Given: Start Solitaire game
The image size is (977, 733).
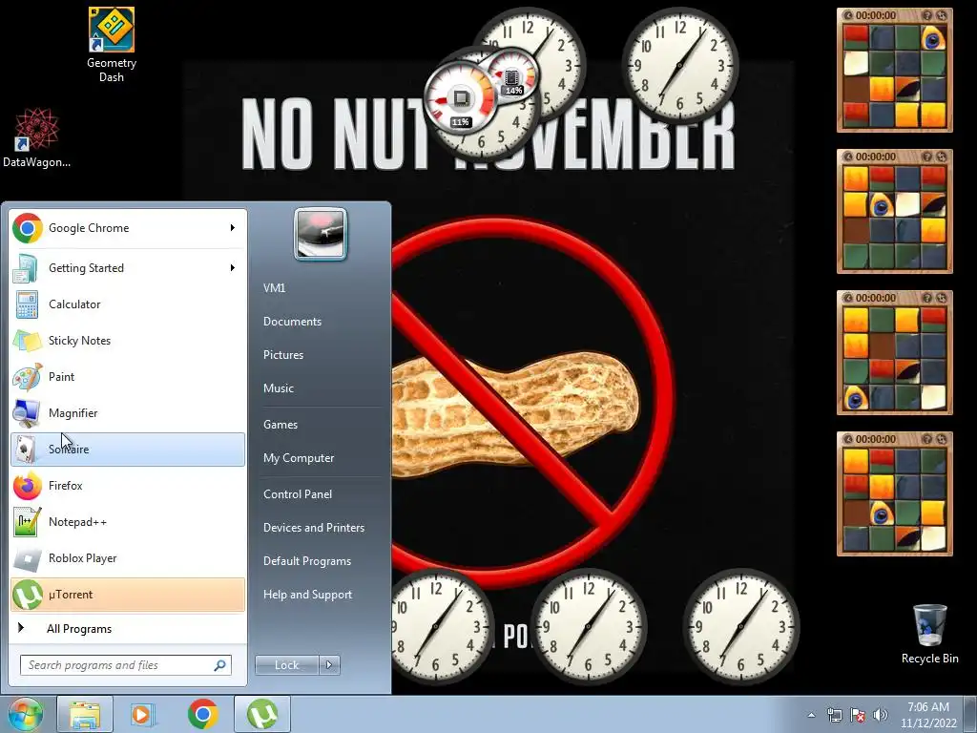Looking at the screenshot, I should click(x=128, y=450).
